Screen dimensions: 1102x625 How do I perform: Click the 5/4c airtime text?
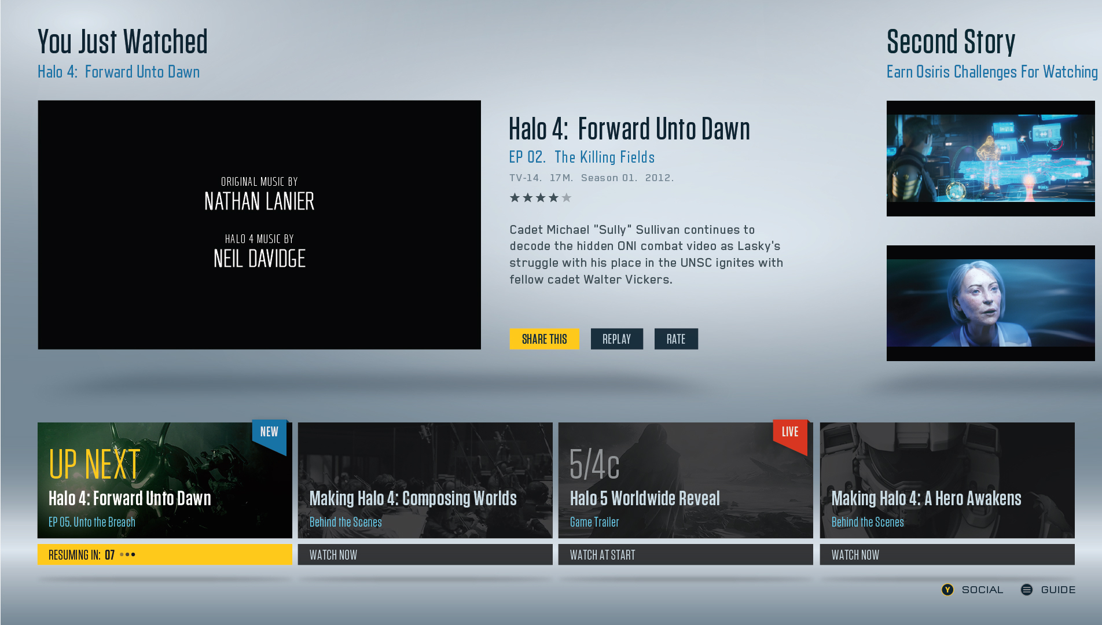[594, 464]
